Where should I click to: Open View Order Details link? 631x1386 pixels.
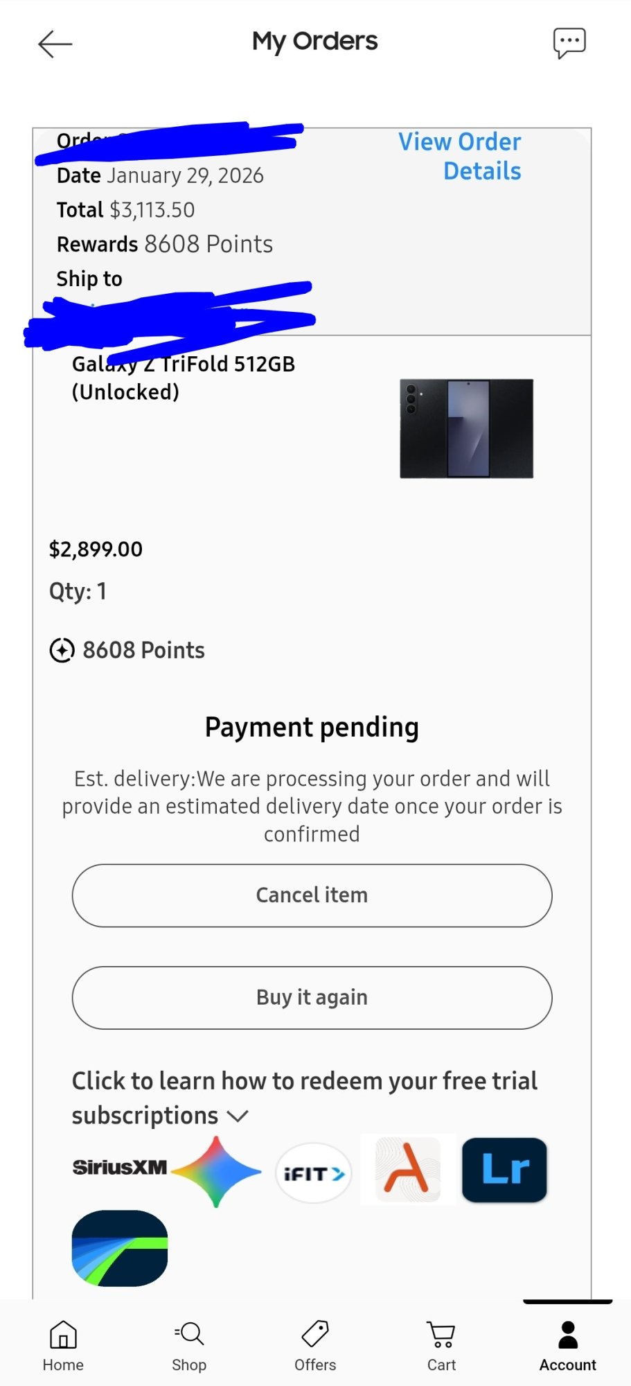click(460, 156)
